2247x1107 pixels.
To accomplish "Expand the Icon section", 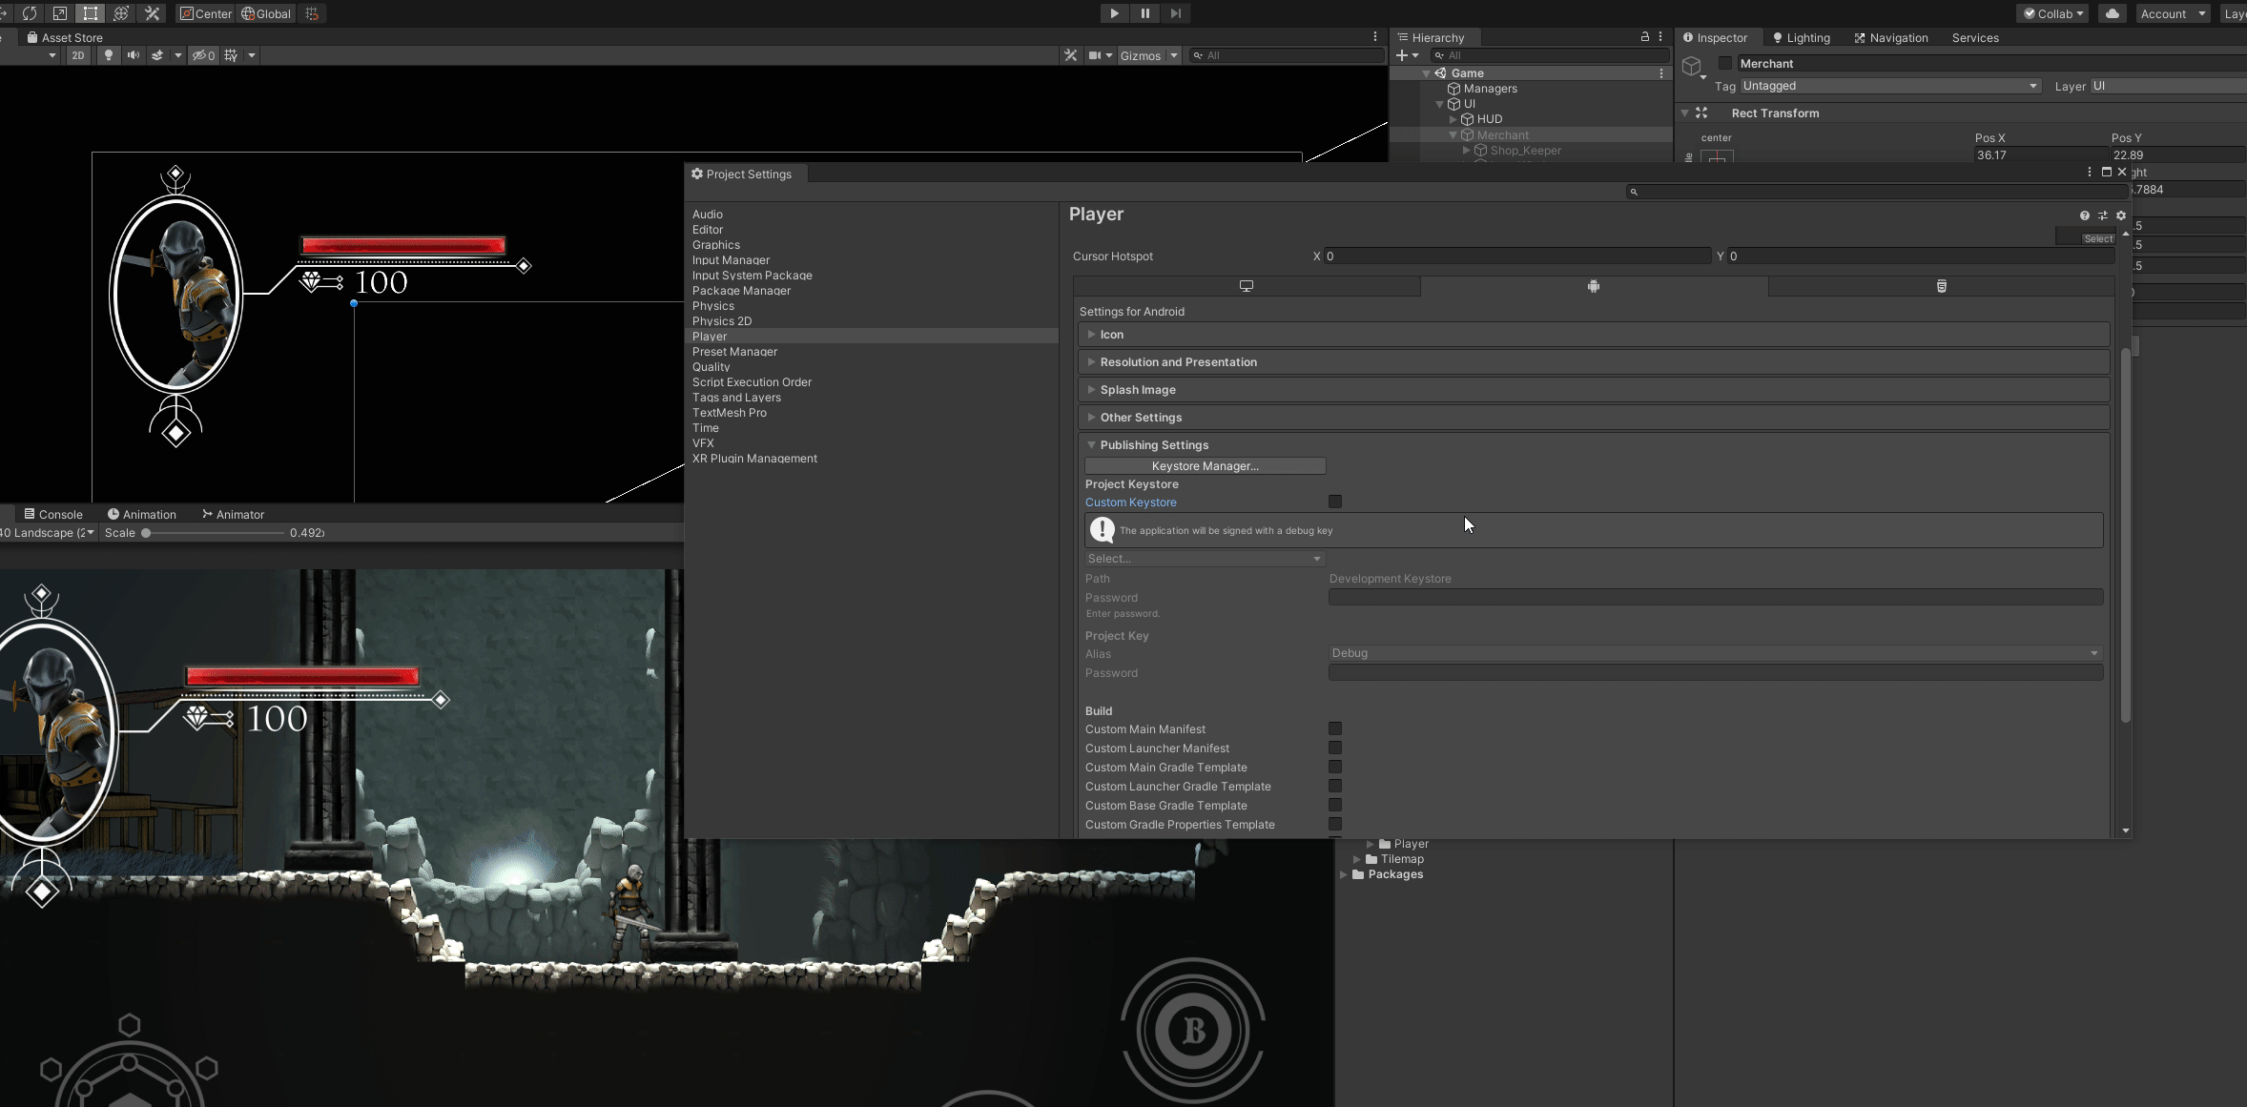I will click(1594, 335).
